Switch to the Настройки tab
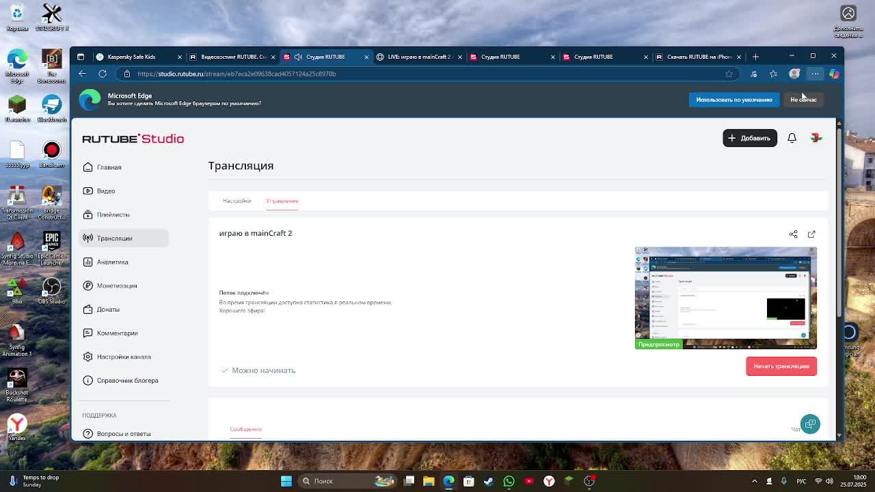Image resolution: width=875 pixels, height=492 pixels. click(x=237, y=201)
